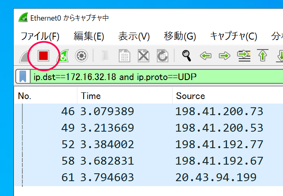Open capture options gear icon
The image size is (283, 196).
81,56
